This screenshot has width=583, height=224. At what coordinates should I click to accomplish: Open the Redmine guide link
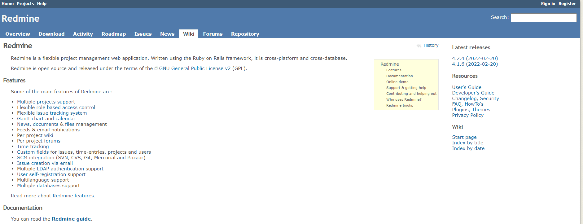[71, 219]
